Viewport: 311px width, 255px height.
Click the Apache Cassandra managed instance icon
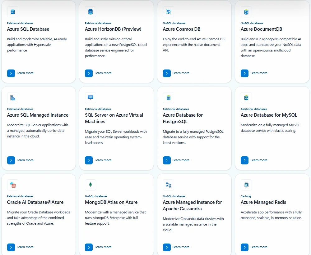[x=168, y=185]
